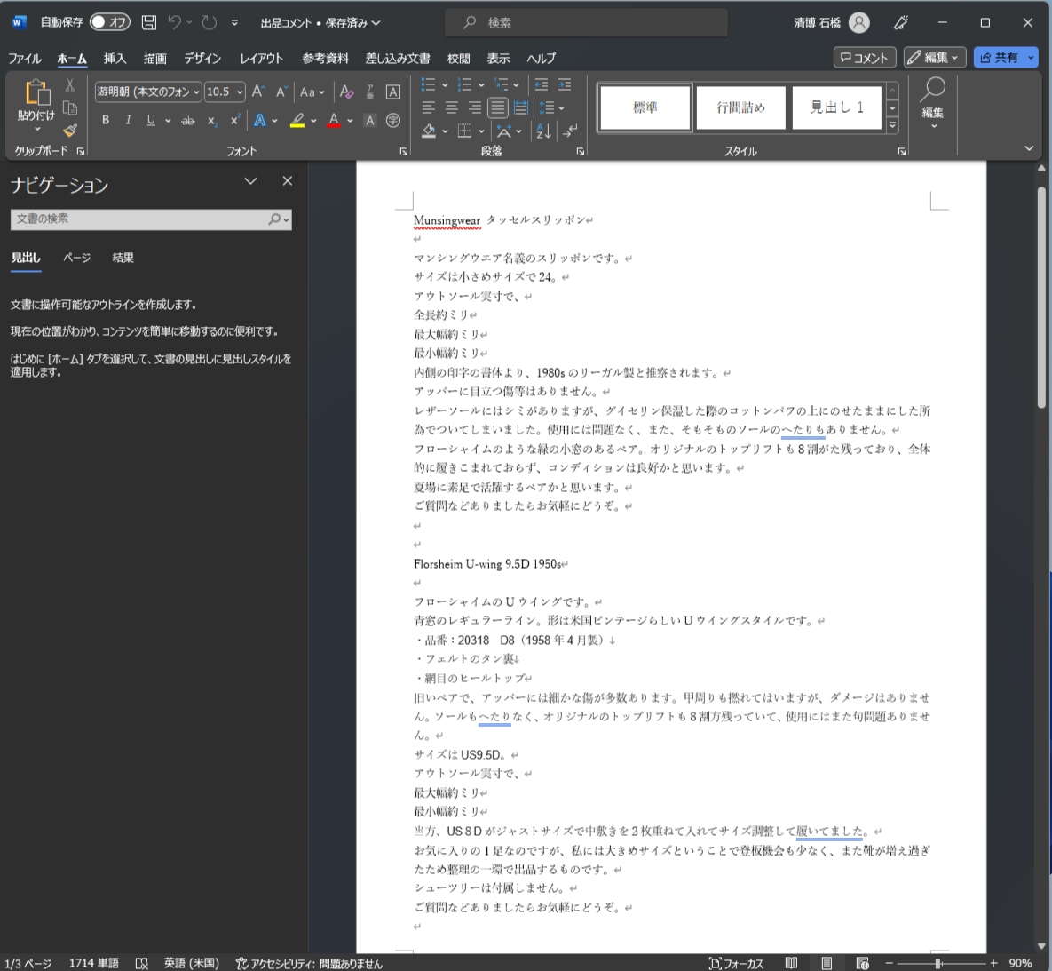The height and width of the screenshot is (971, 1052).
Task: Click the title bar search (検索) box
Action: coord(587,23)
